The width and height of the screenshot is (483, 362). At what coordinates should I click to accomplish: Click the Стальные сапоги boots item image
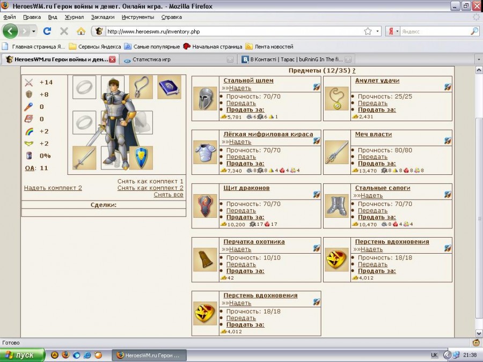336,206
